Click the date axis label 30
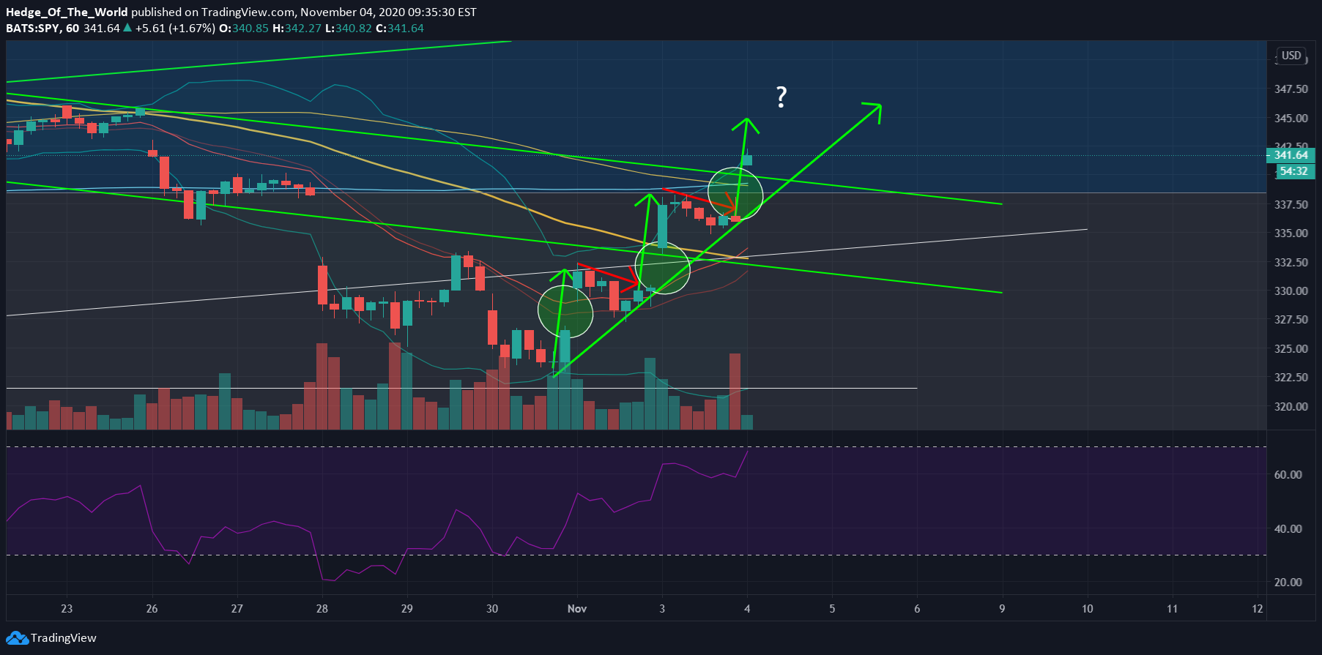This screenshot has width=1322, height=655. click(x=492, y=609)
